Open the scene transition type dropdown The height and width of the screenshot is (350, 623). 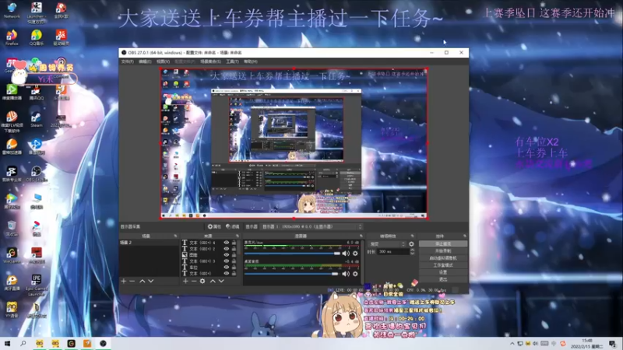coord(387,244)
